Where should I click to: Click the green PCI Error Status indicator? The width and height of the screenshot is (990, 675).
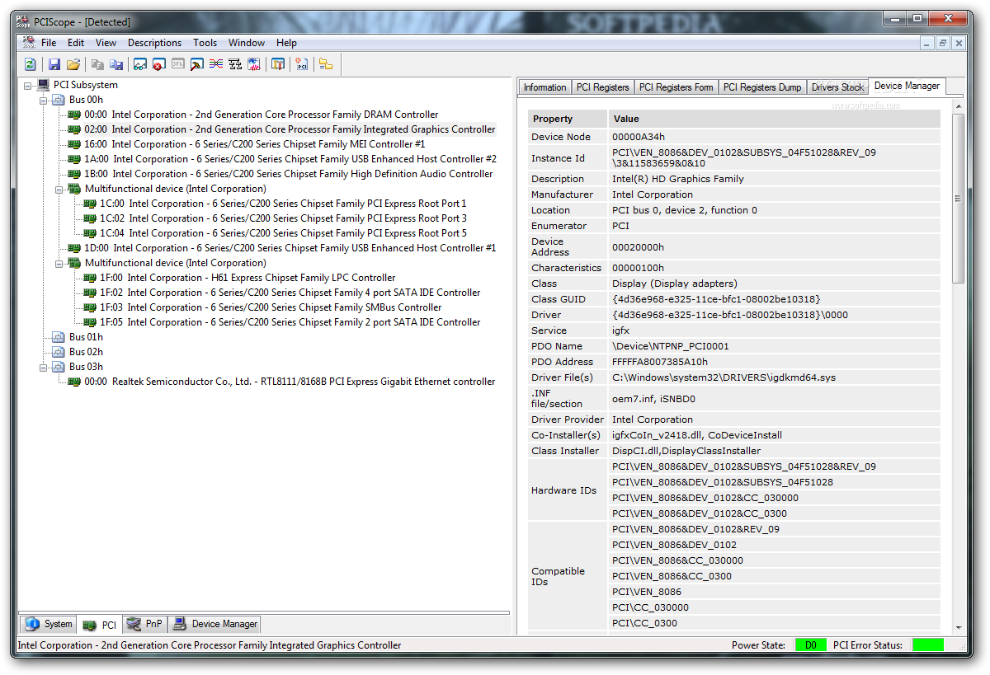[x=928, y=645]
